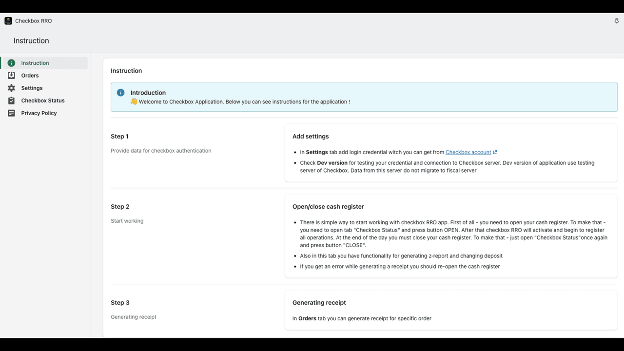
Task: Click the gear icon beside Settings
Action: [11, 88]
